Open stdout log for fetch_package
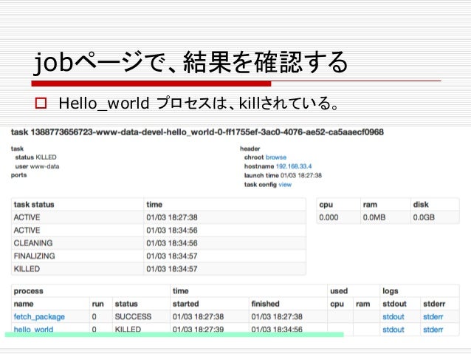 (393, 316)
